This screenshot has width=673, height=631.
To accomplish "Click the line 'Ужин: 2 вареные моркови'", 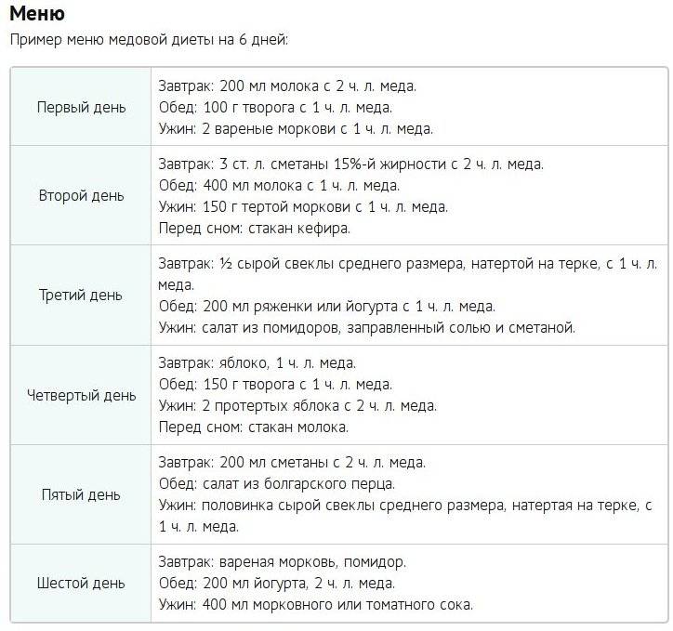I will tap(296, 128).
